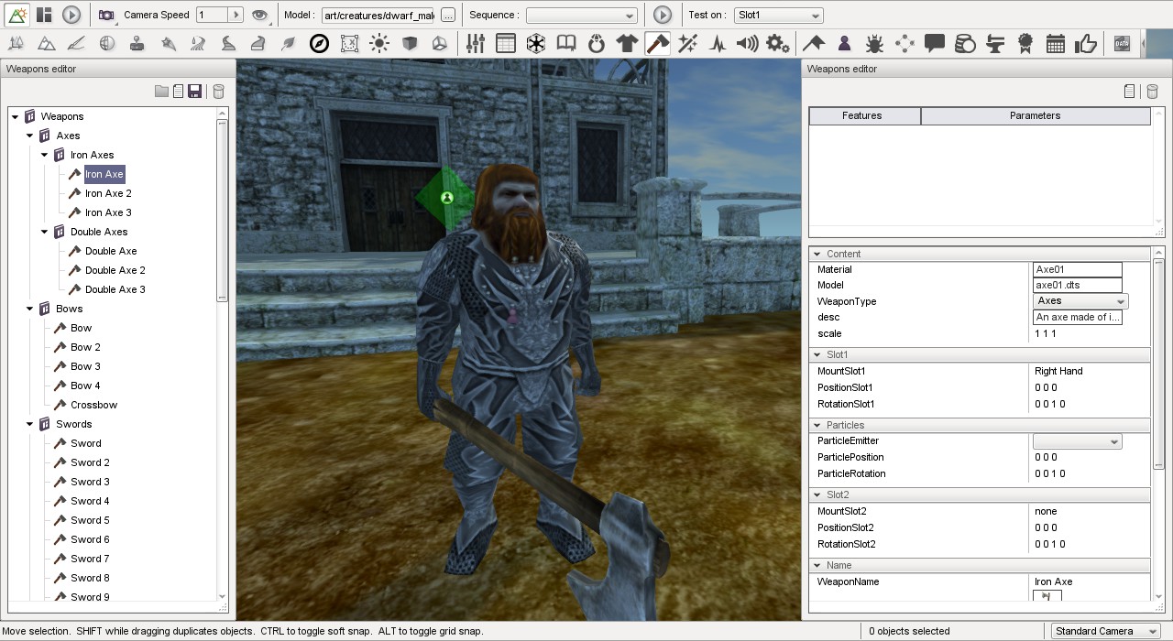The image size is (1173, 641).
Task: Switch to the Parameters tab
Action: tap(1036, 115)
